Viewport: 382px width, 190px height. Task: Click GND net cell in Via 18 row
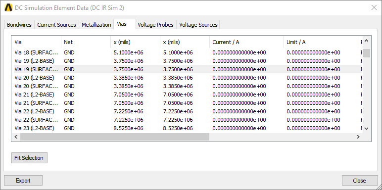tap(69, 52)
